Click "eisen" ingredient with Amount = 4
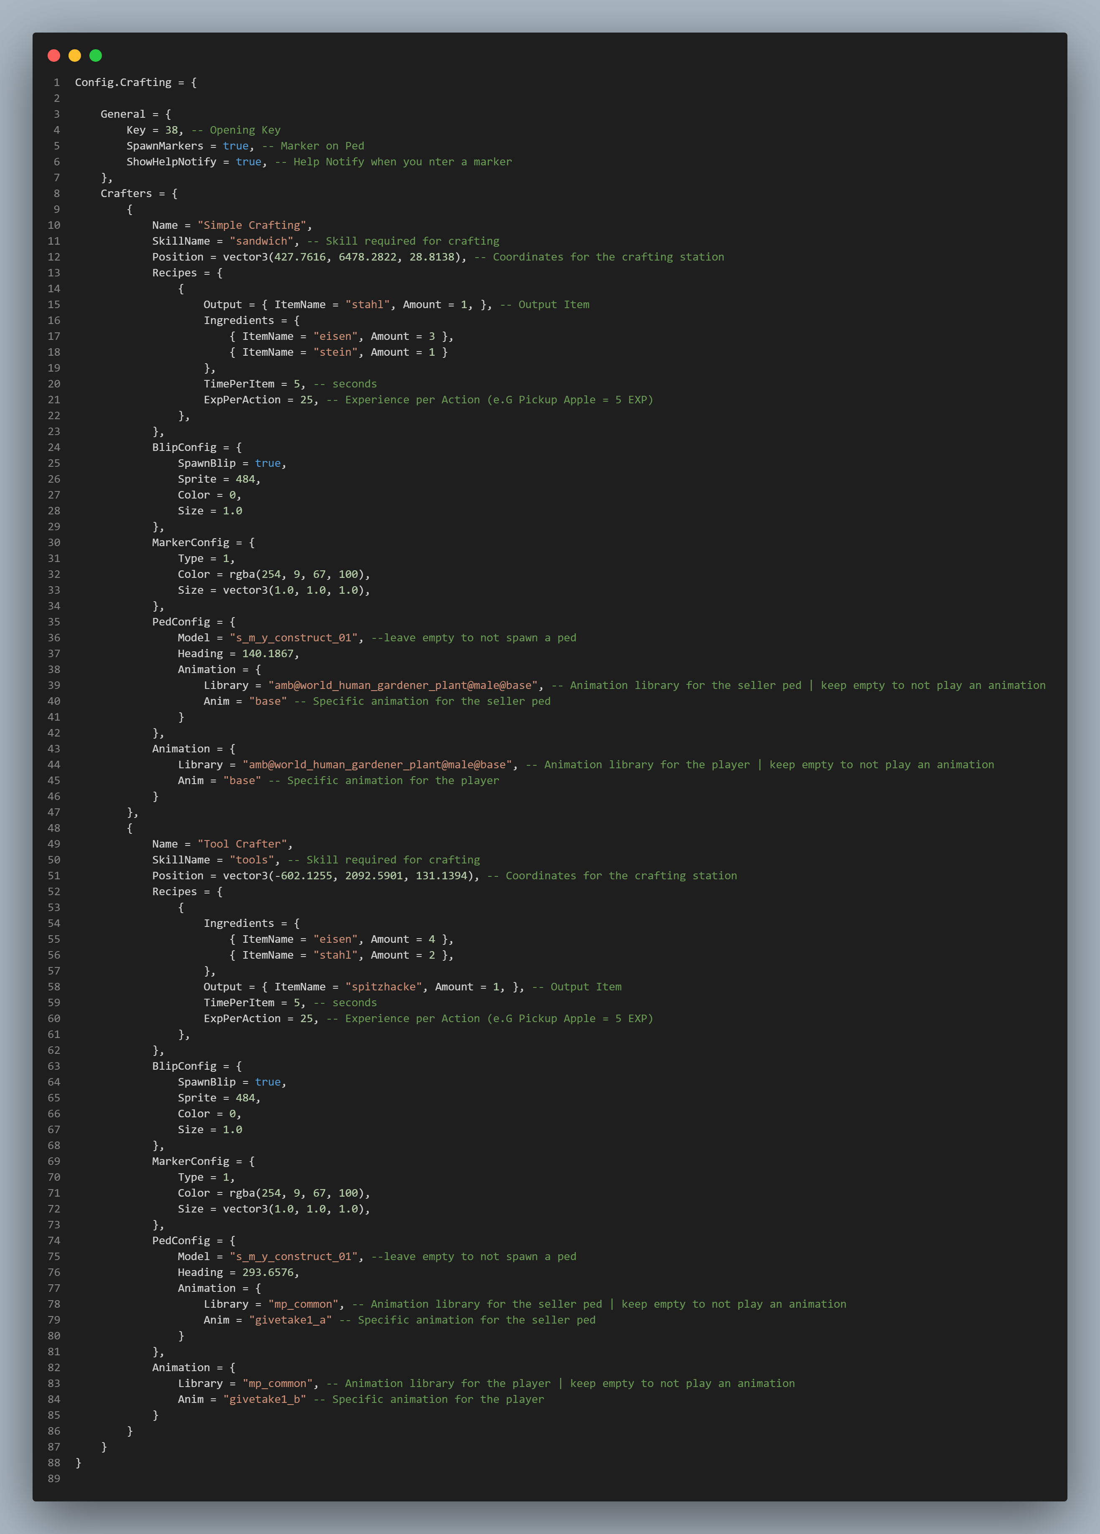 coord(335,939)
